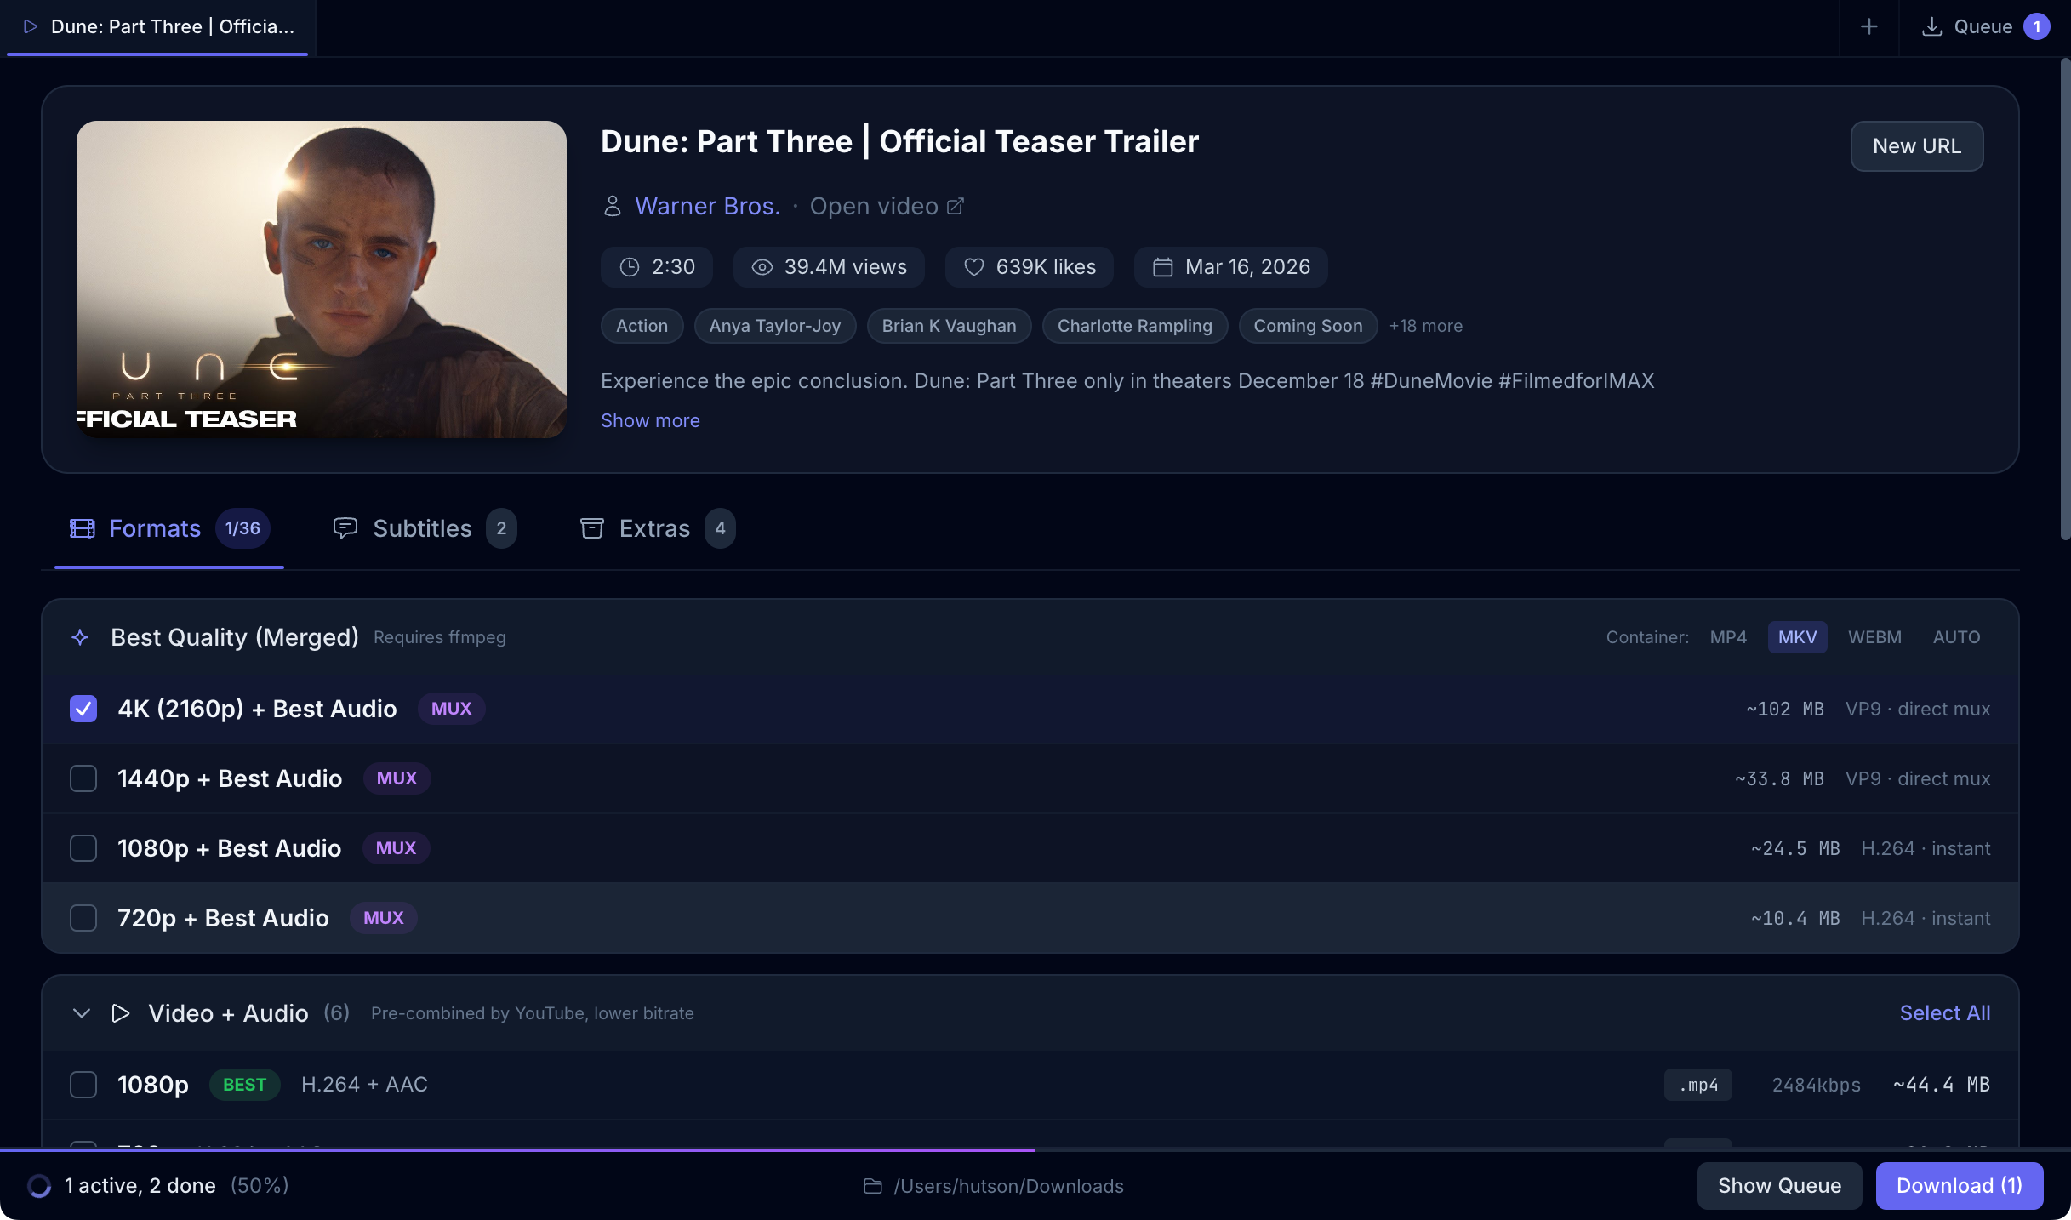Click the Coming Soon tag chip
2071x1220 pixels.
[x=1308, y=326]
